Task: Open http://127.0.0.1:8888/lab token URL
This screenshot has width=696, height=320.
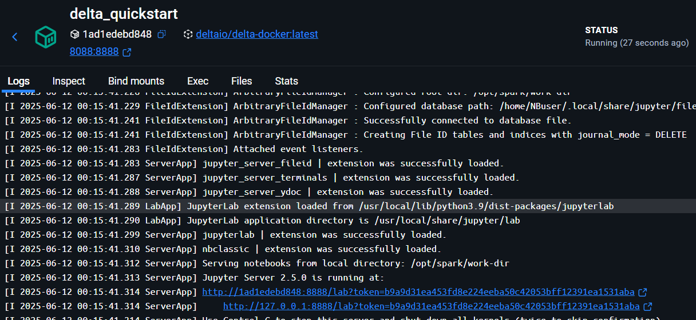Action: (431, 306)
